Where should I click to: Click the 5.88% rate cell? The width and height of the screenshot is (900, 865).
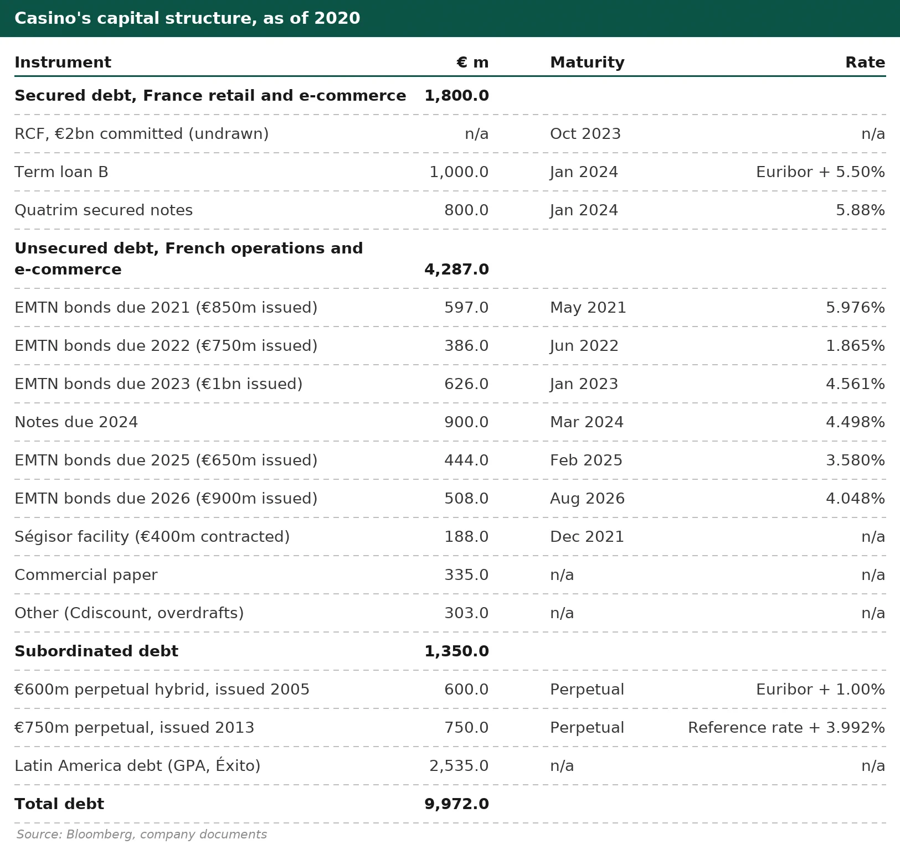(x=860, y=210)
